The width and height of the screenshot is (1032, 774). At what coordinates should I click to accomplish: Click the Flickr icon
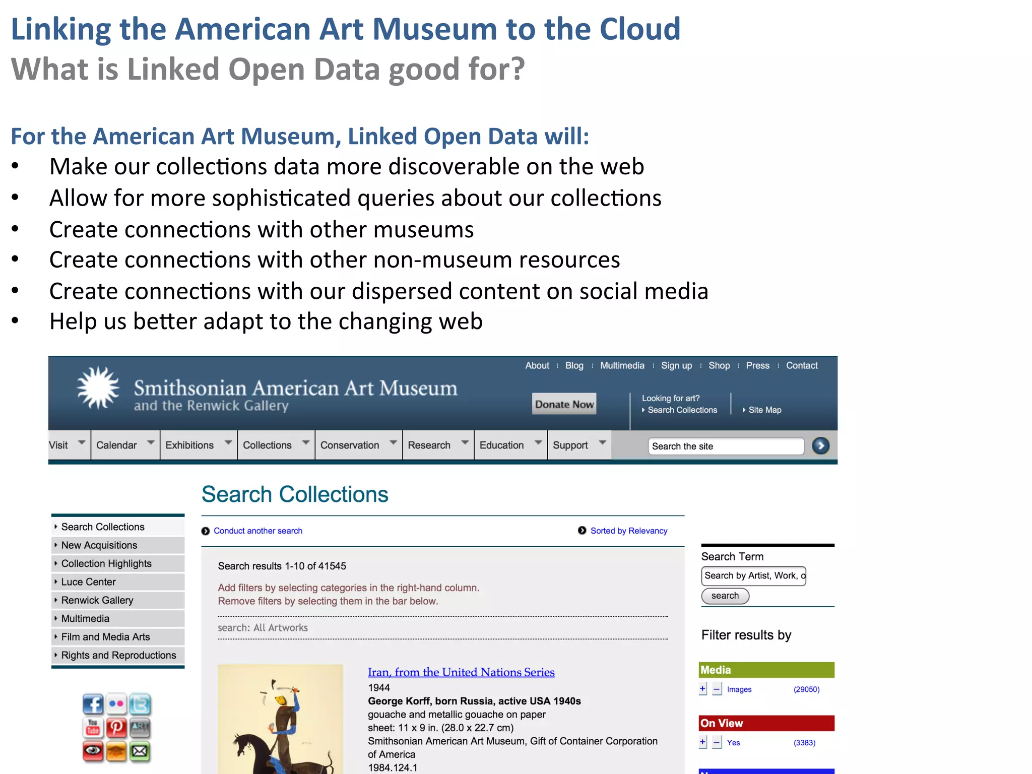[x=116, y=704]
